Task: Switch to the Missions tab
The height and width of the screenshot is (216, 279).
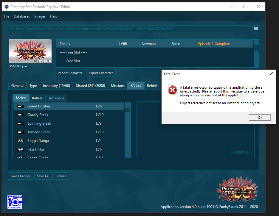Action: tap(118, 86)
